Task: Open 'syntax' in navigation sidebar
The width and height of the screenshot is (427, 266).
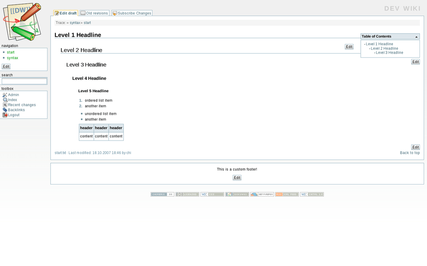Action: (13, 58)
